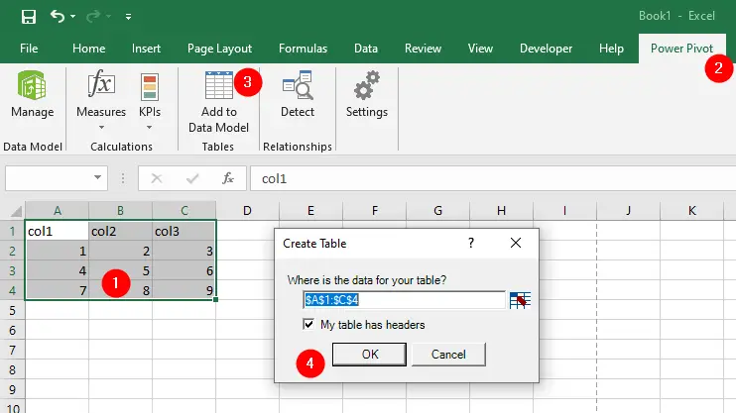The width and height of the screenshot is (736, 413).
Task: Click cell containing col2
Action: [121, 231]
